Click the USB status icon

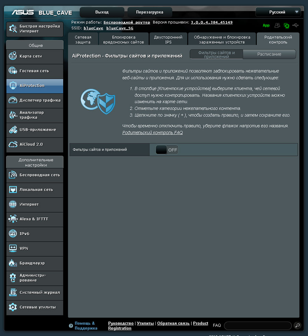coord(295,26)
